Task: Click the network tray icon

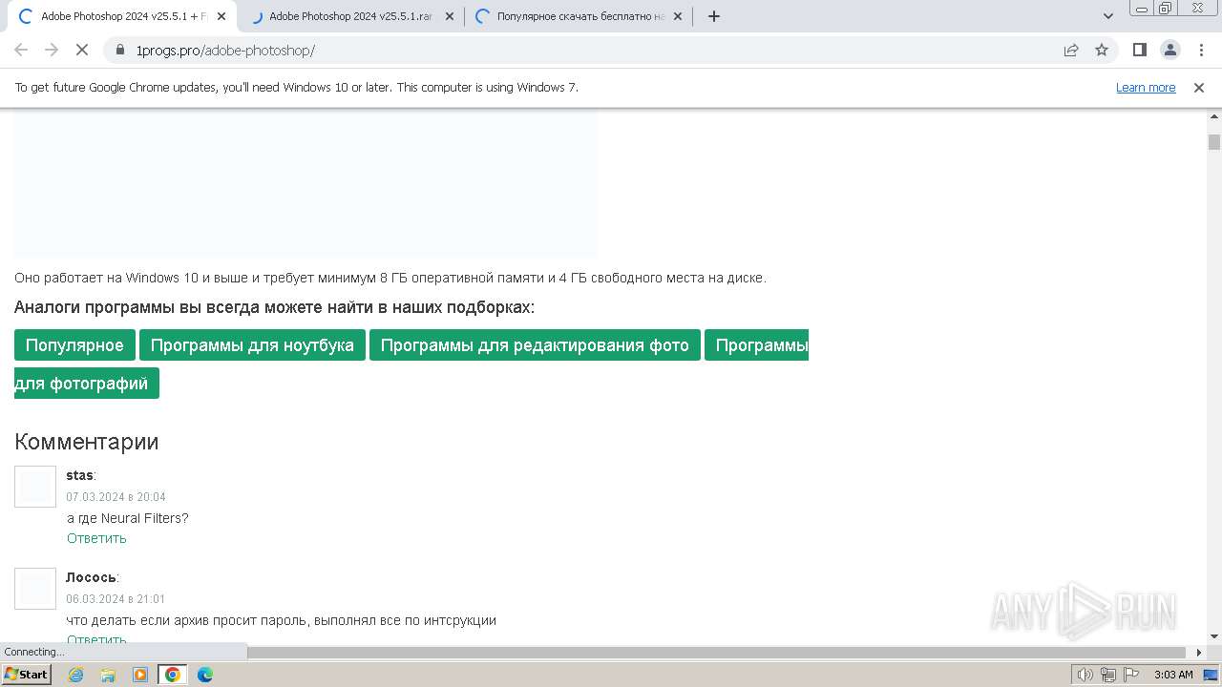Action: click(1108, 675)
